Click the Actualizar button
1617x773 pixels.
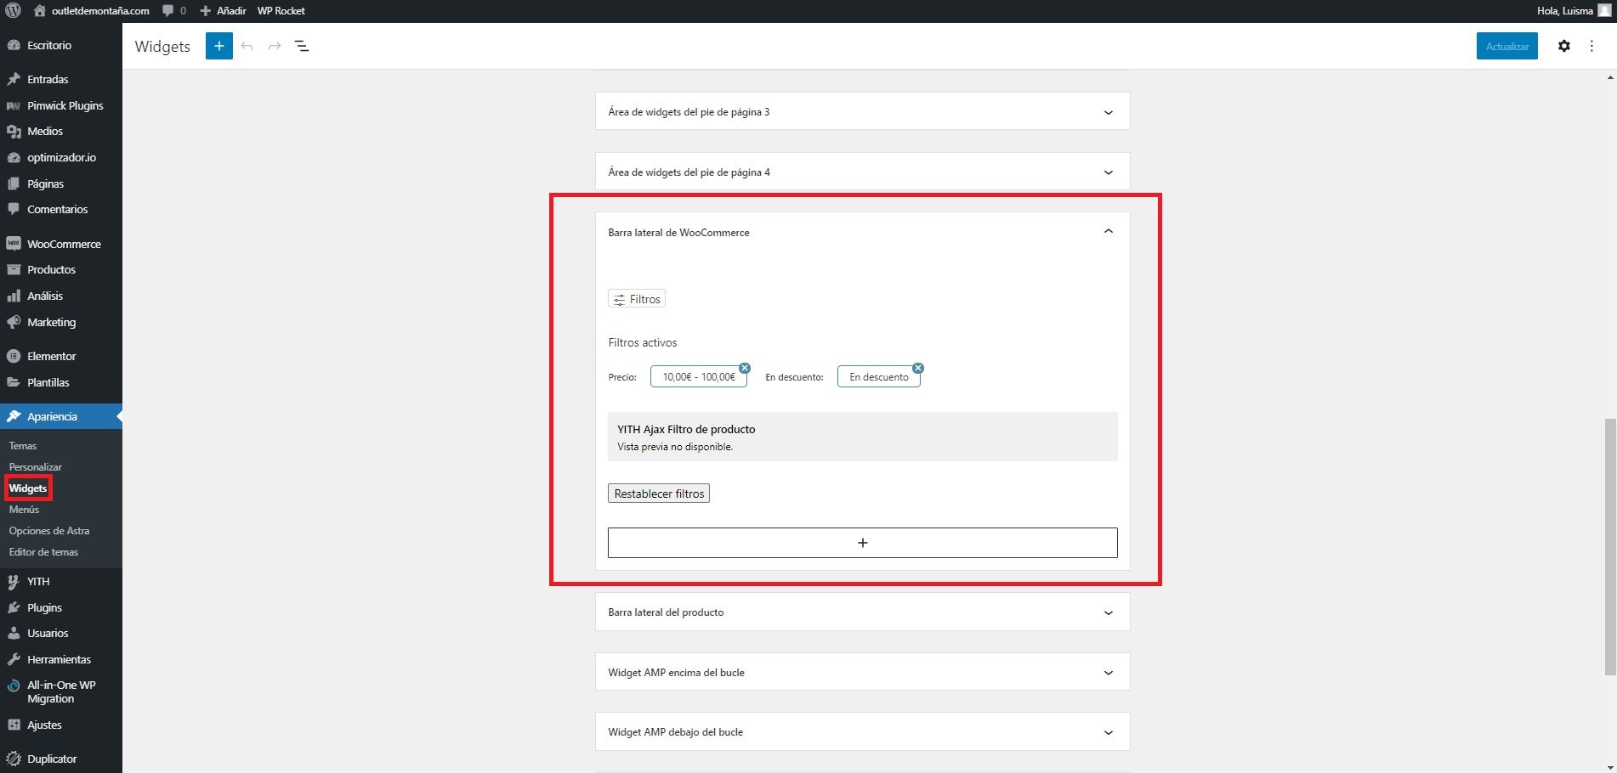click(x=1506, y=46)
